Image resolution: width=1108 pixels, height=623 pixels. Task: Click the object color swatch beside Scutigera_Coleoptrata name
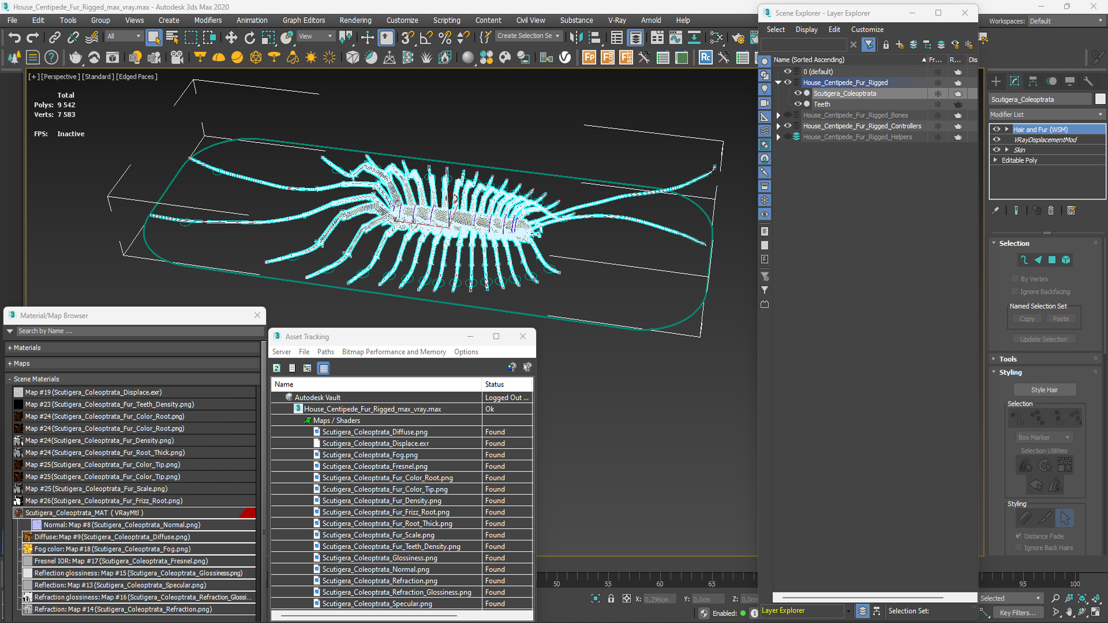coord(1100,99)
